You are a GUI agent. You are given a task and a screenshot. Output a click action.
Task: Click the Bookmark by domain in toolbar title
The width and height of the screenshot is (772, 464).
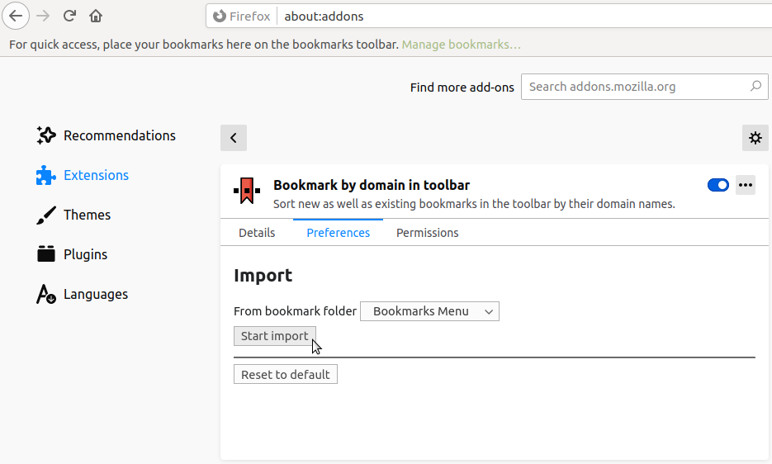point(372,185)
